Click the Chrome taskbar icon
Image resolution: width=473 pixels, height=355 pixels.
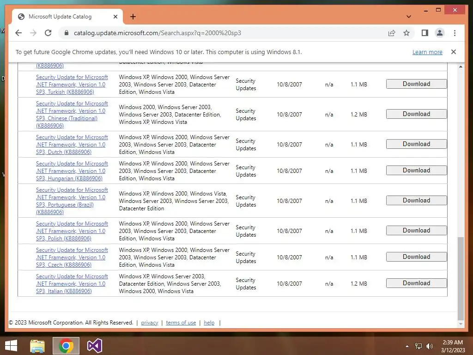coord(66,346)
